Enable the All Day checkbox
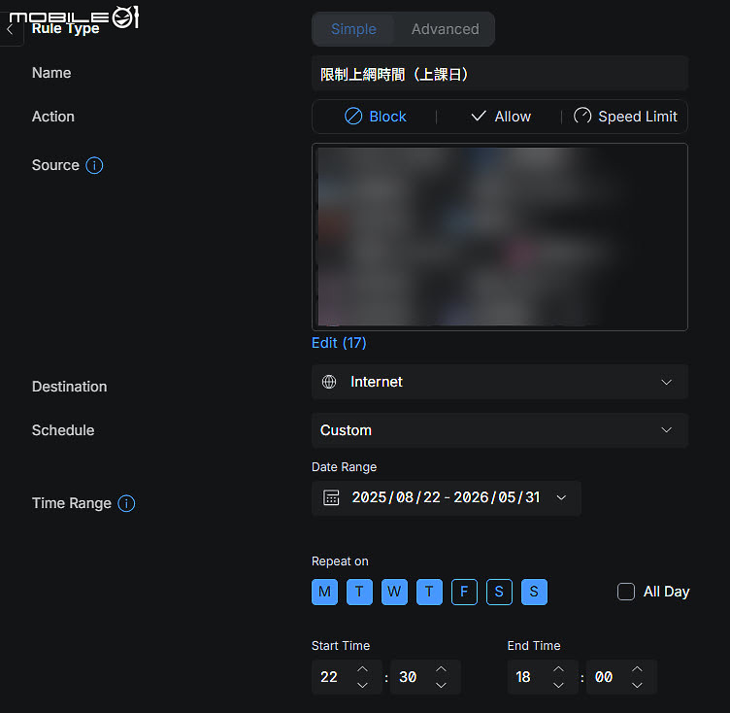730x713 pixels. click(626, 592)
